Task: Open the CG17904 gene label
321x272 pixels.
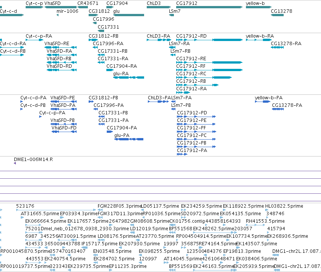Action: tap(117, 3)
